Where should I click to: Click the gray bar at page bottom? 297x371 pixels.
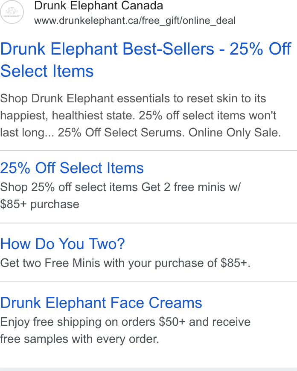[x=148, y=369]
